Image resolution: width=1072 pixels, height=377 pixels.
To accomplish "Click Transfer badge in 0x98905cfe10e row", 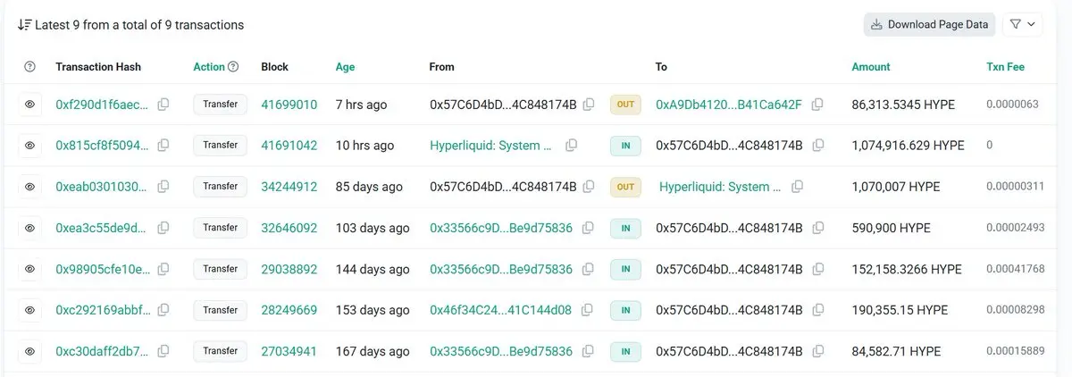I will click(220, 269).
